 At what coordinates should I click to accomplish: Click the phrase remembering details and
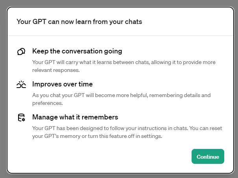(x=180, y=95)
